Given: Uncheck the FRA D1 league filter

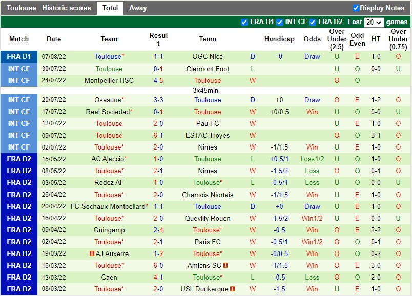Looking at the screenshot, I should tap(244, 23).
